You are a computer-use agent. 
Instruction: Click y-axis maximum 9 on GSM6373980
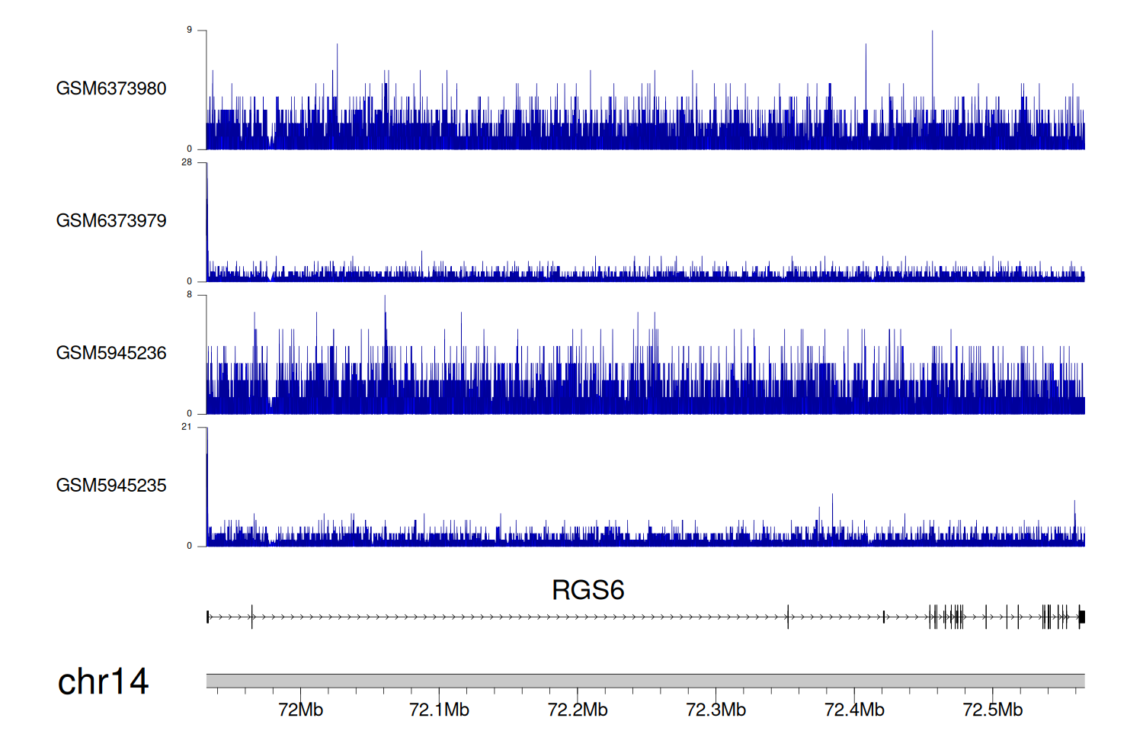click(189, 30)
